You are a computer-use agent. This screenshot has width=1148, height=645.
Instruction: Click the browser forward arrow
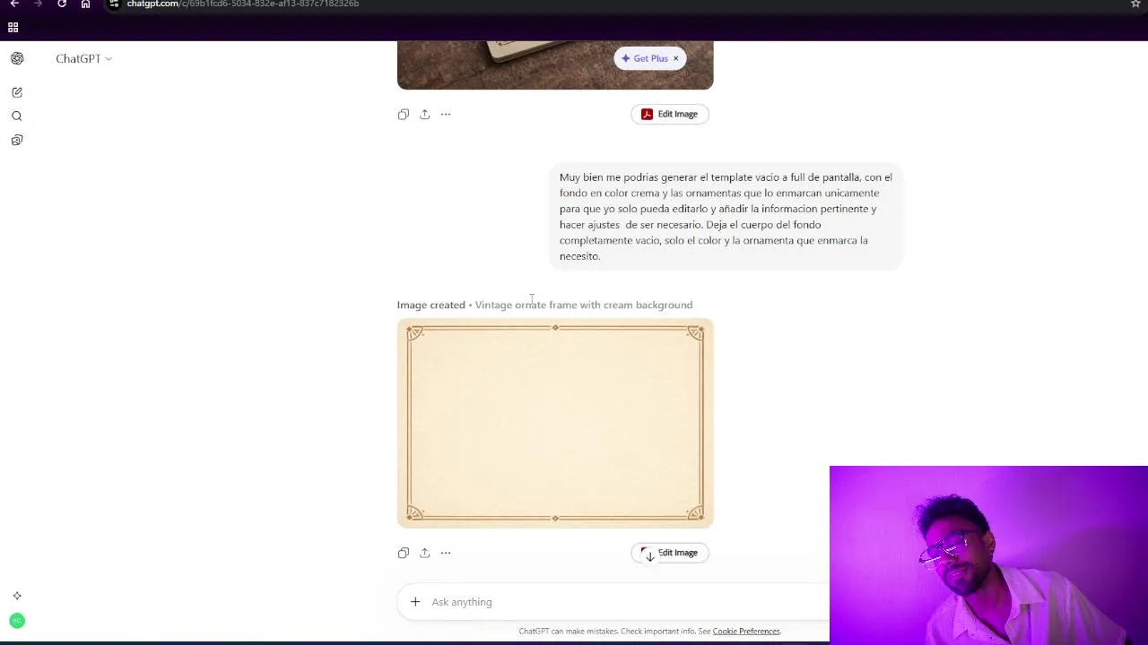(38, 4)
